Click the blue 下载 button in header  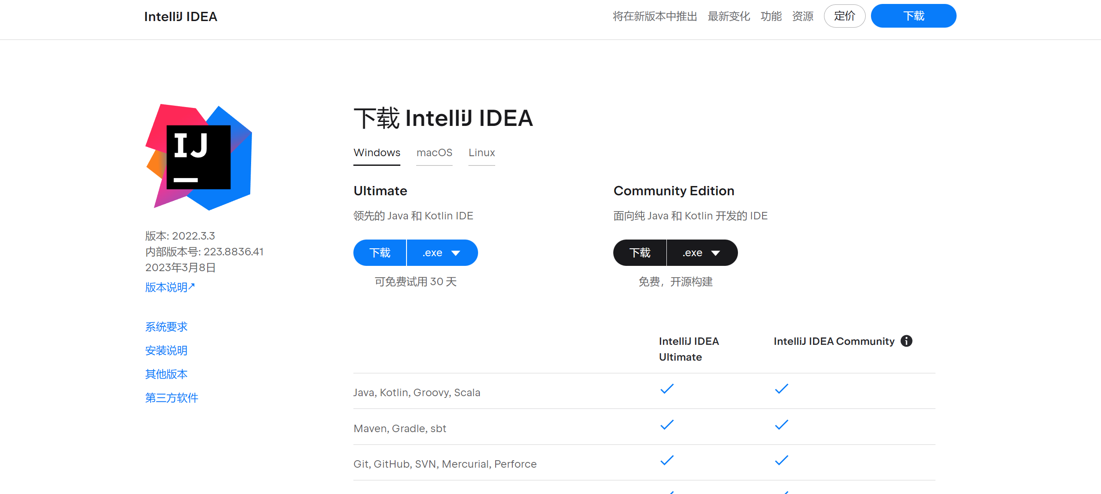coord(914,16)
